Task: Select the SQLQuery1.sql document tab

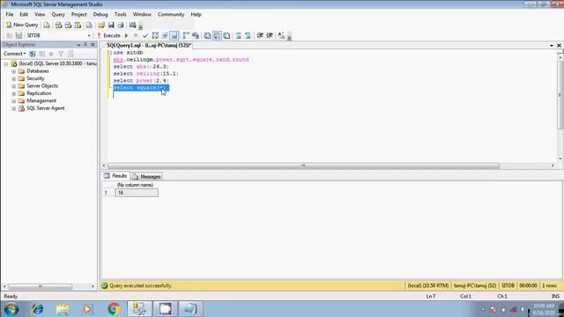Action: click(149, 45)
